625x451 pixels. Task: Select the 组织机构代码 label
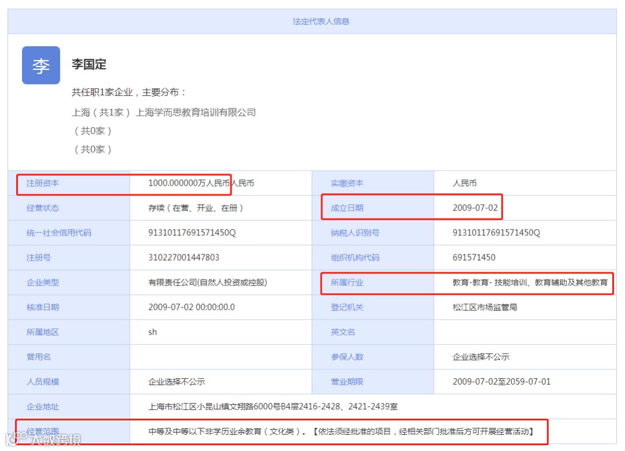click(x=355, y=258)
